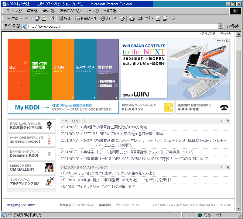The height and width of the screenshot is (219, 243).
Task: Open the KDDI-IP電話 banner
Action: coord(203,107)
